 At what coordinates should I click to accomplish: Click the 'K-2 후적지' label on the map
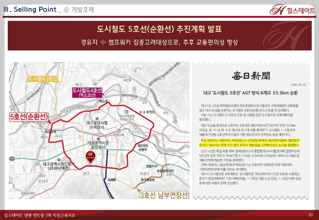point(147,112)
